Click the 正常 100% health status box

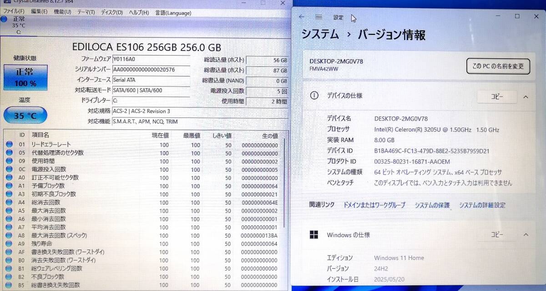coord(25,77)
